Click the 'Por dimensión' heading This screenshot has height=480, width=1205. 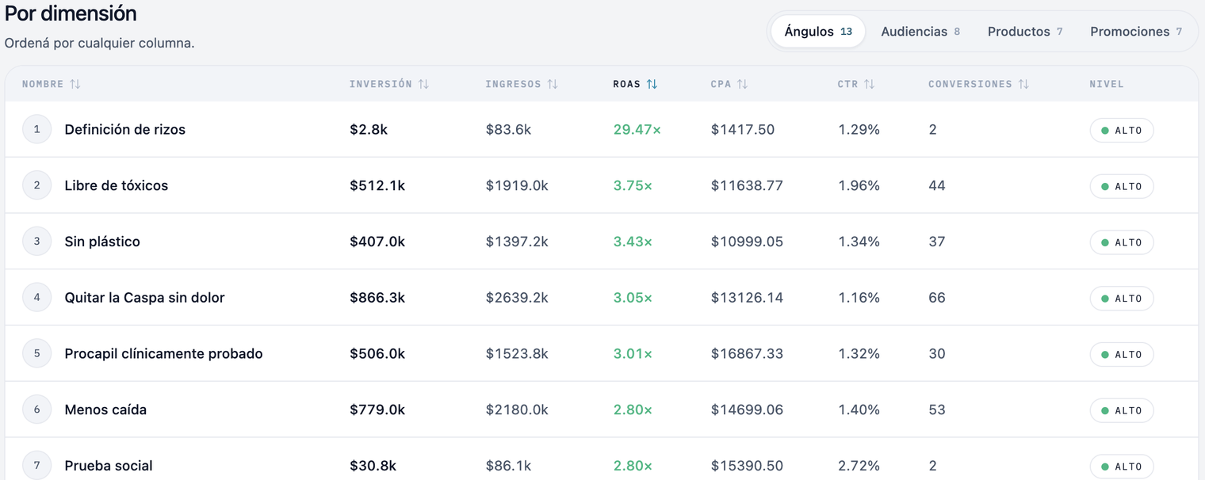pyautogui.click(x=71, y=13)
